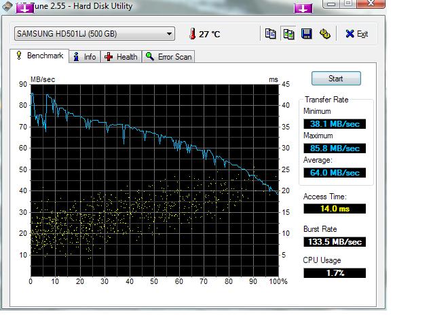Click the Access Time label
Image resolution: width=433 pixels, height=324 pixels.
324,197
